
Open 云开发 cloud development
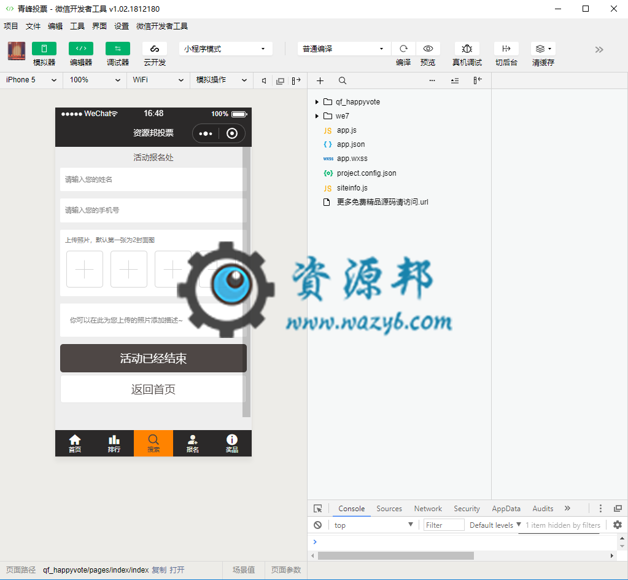155,49
